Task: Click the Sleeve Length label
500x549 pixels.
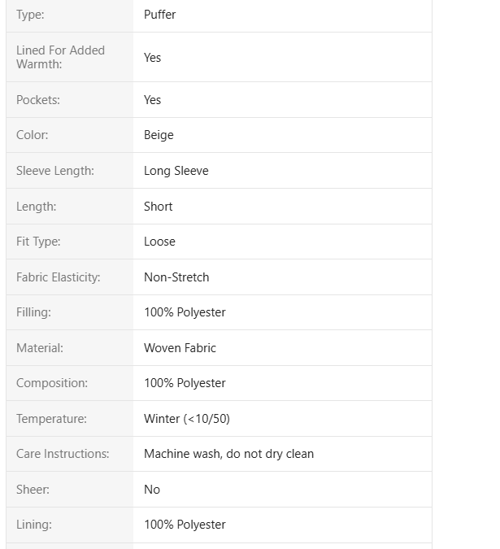Action: point(55,171)
